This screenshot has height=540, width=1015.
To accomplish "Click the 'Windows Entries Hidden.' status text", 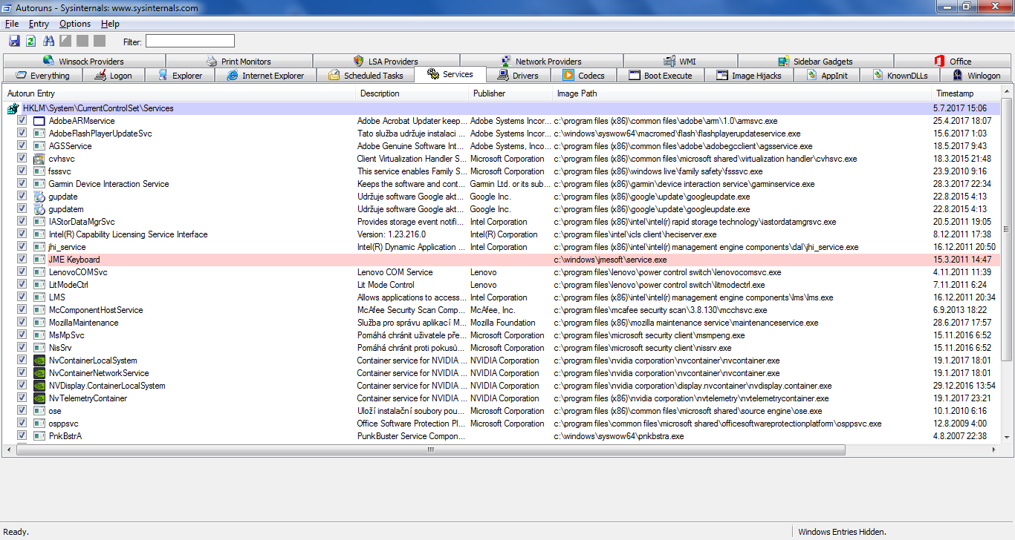I will tap(842, 532).
